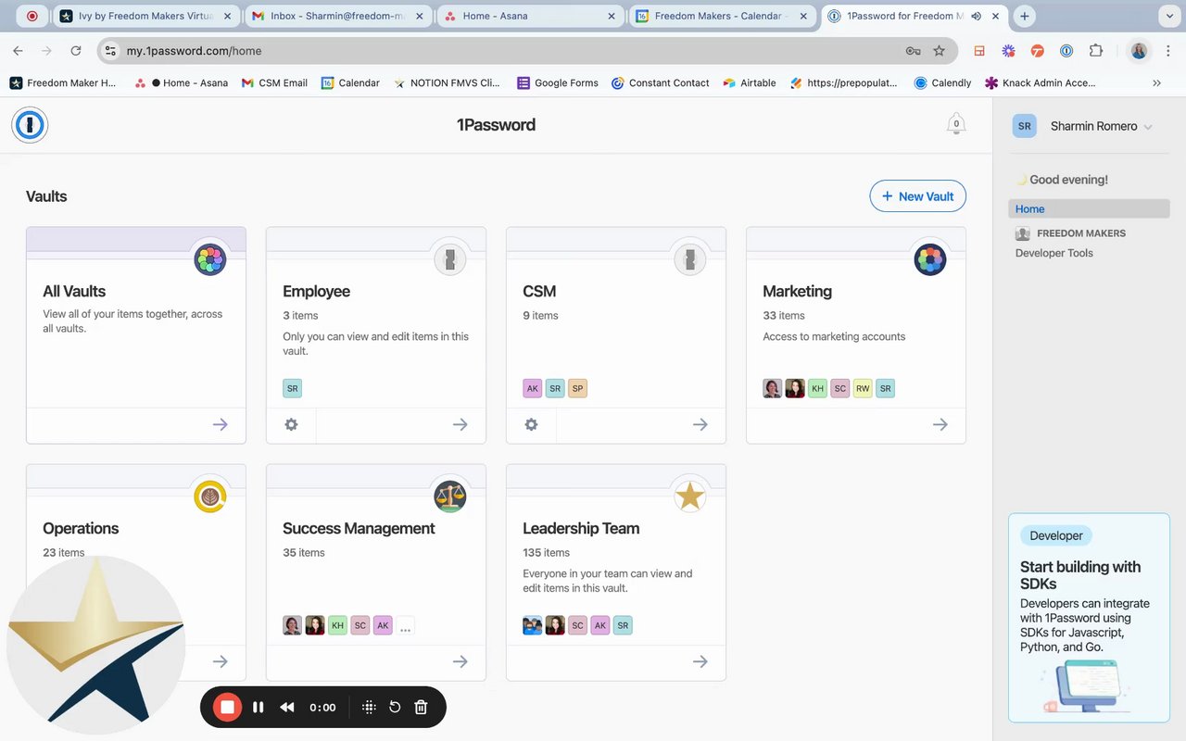Click the Leadership Team star icon
The width and height of the screenshot is (1186, 741).
690,496
